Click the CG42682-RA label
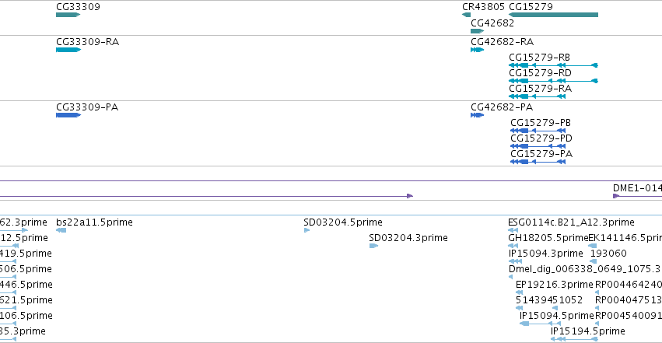 coord(502,42)
